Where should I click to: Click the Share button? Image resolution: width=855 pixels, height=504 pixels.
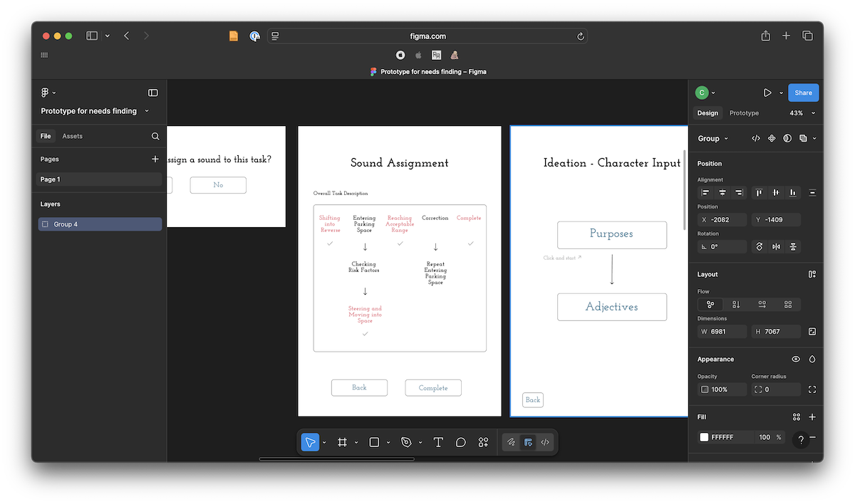(x=803, y=93)
